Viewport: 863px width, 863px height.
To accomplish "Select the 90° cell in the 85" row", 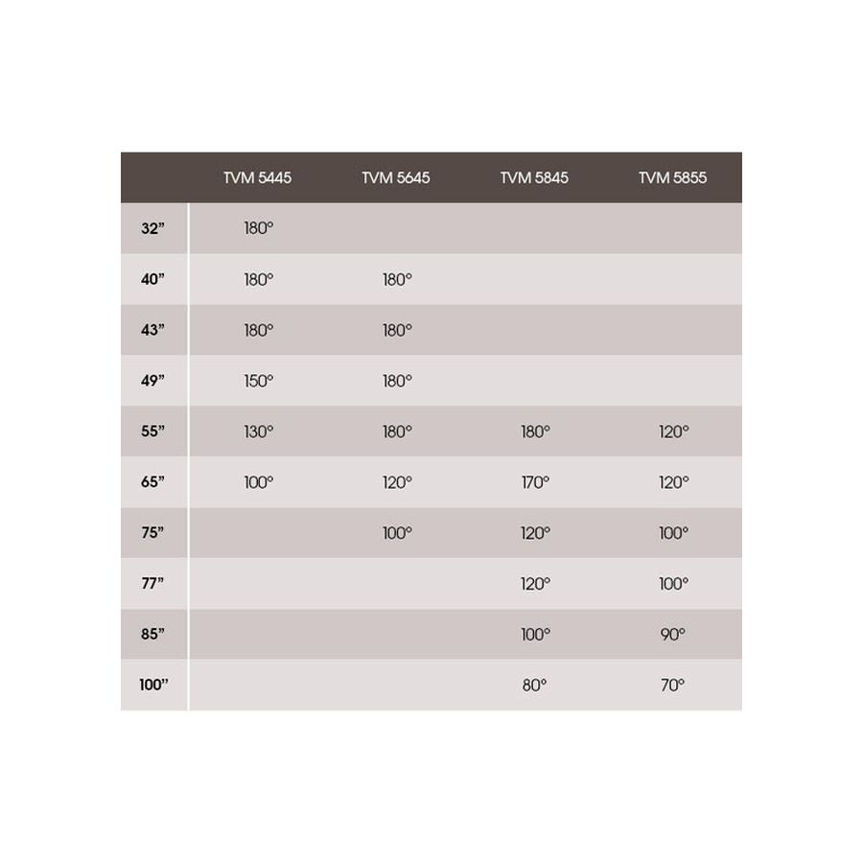I will coord(673,635).
